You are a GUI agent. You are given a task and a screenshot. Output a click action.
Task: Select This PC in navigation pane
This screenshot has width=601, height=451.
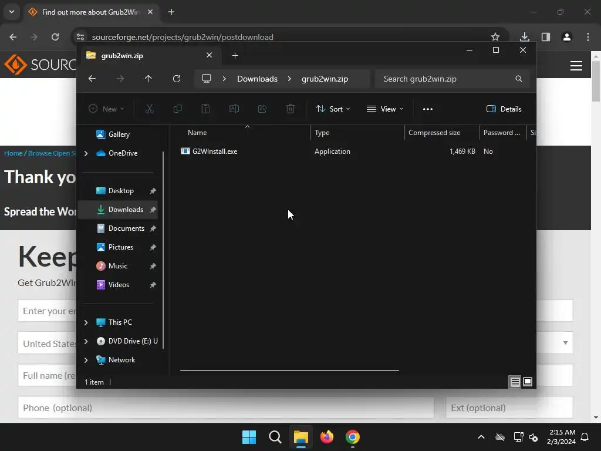coord(120,322)
